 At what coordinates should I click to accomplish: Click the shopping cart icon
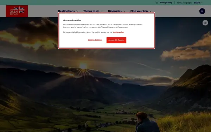click(157, 2)
